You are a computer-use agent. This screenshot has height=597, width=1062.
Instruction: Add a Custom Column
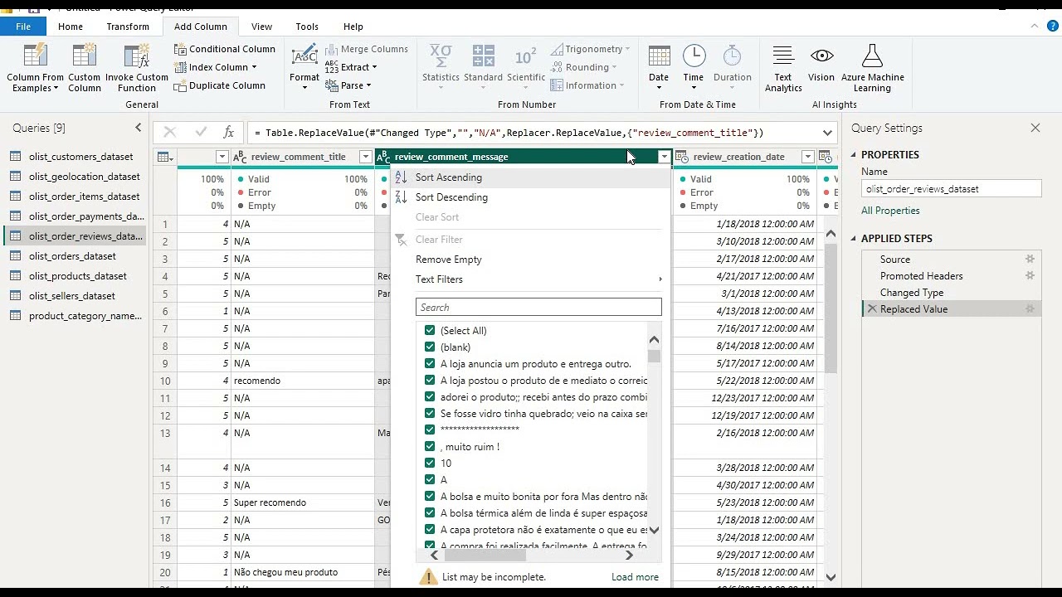click(x=84, y=68)
